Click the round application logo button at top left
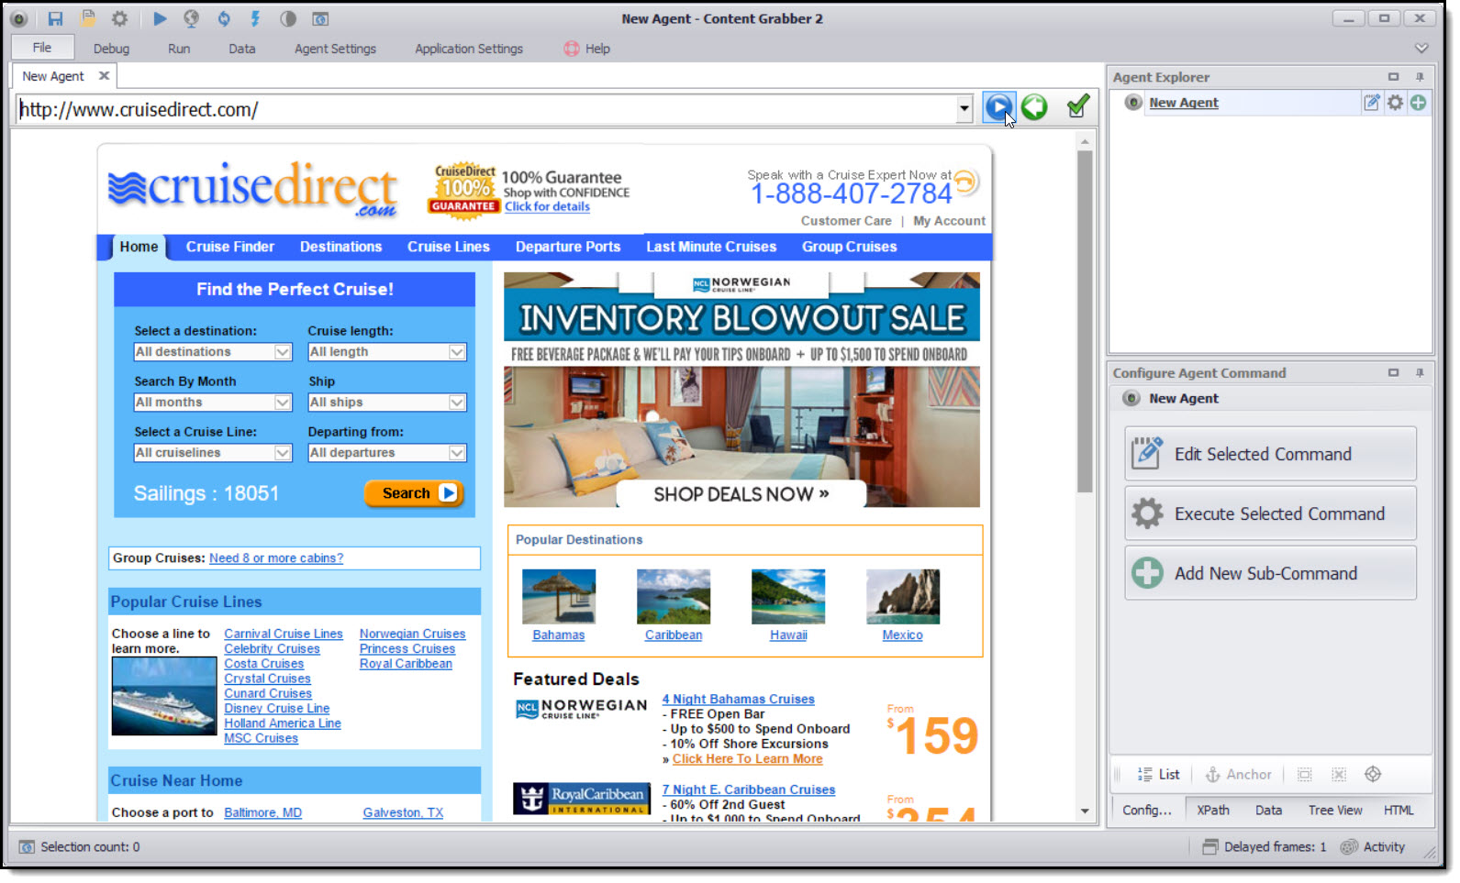The image size is (1460, 883). [18, 18]
